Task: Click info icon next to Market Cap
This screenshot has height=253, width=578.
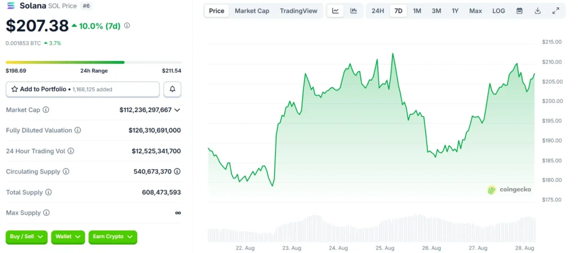Action: (46, 110)
